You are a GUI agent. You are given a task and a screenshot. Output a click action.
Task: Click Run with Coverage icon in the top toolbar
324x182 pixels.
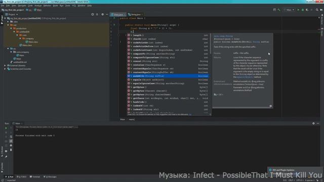tap(307, 10)
